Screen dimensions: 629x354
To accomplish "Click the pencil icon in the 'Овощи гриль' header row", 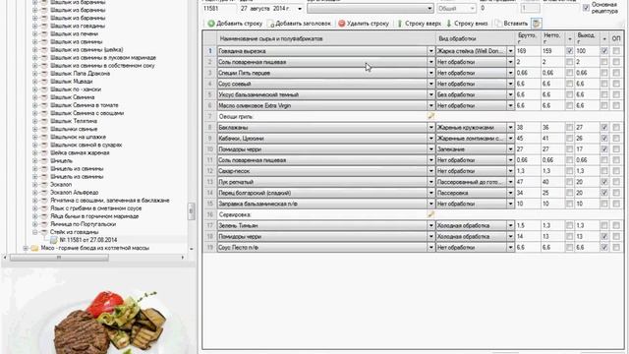I will (x=430, y=116).
